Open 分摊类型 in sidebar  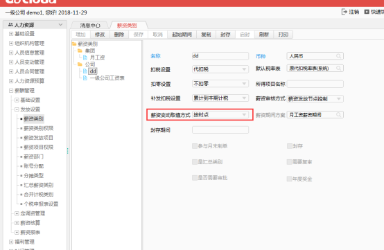point(33,175)
